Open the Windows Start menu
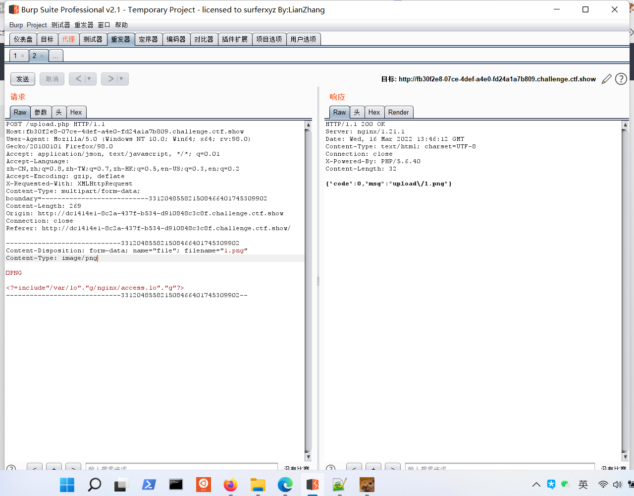This screenshot has width=634, height=496. [67, 485]
